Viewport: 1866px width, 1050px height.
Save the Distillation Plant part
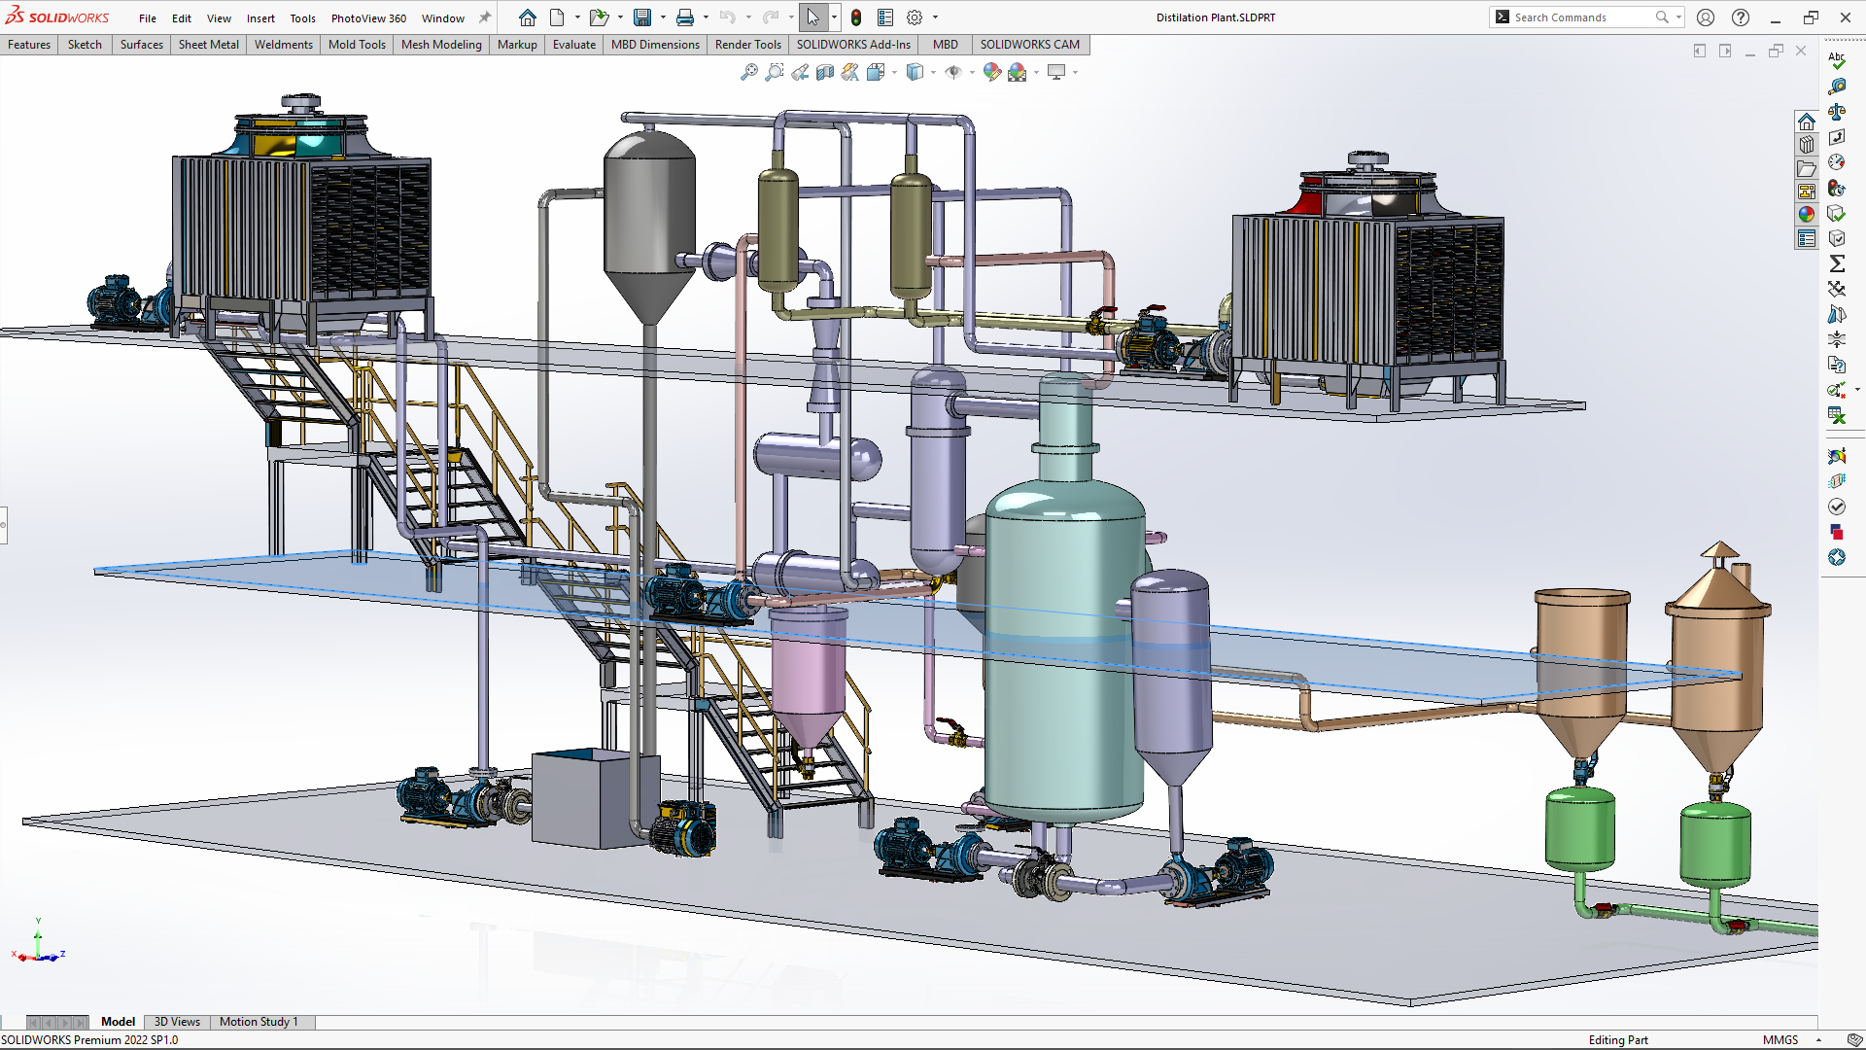pyautogui.click(x=642, y=17)
